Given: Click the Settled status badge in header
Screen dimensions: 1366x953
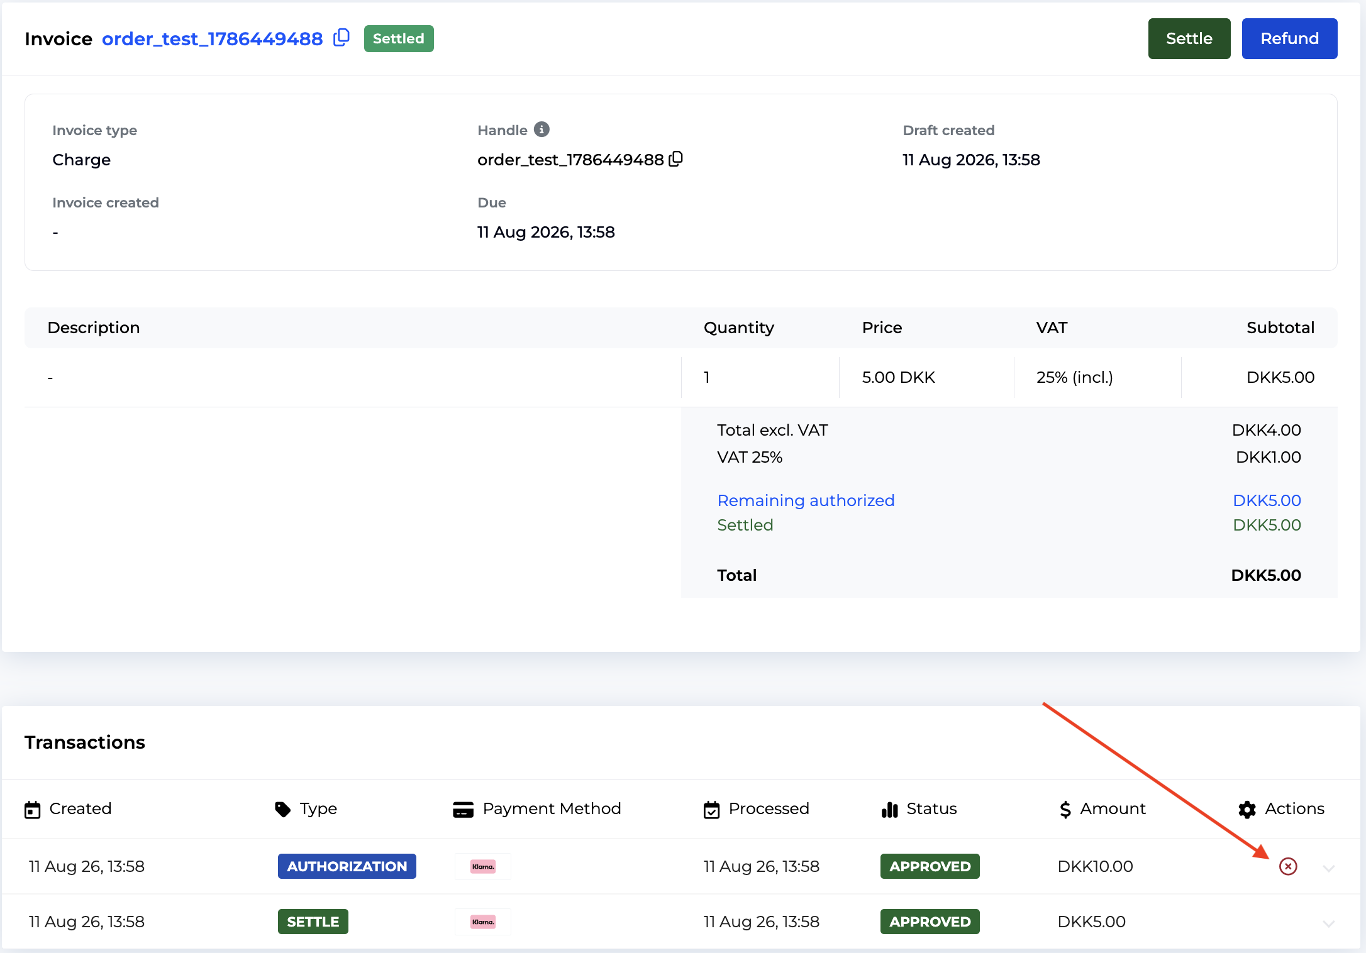Looking at the screenshot, I should click(399, 38).
